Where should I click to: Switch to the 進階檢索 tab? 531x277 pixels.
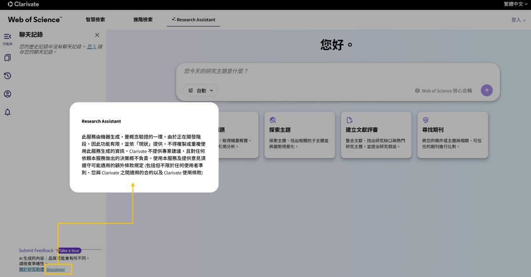point(143,20)
